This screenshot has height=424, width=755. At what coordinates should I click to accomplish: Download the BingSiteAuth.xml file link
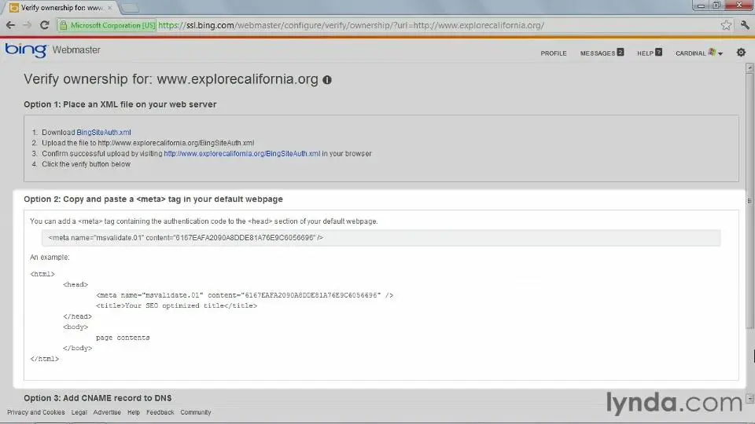pos(104,132)
